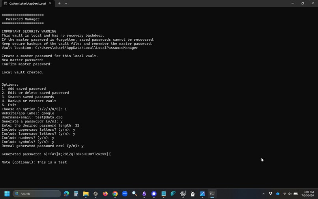Click 'Include lowercase letters?' line

click(x=38, y=133)
